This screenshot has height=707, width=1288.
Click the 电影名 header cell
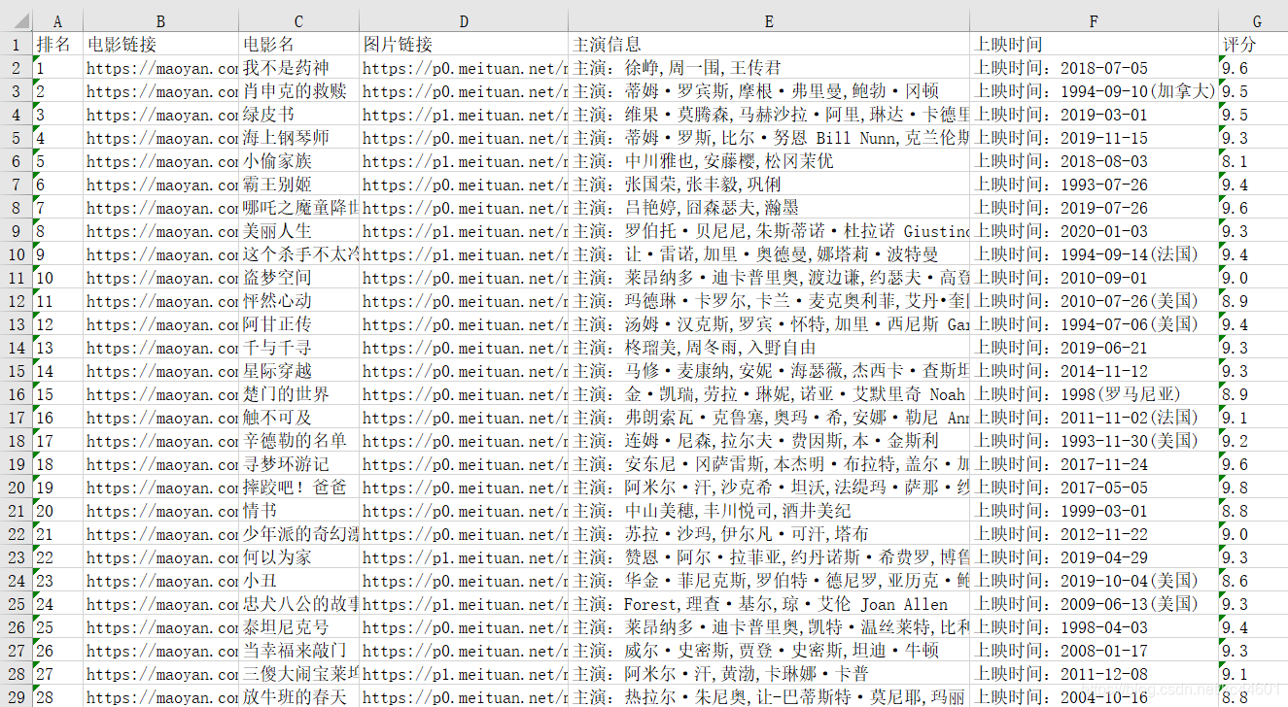click(x=298, y=45)
